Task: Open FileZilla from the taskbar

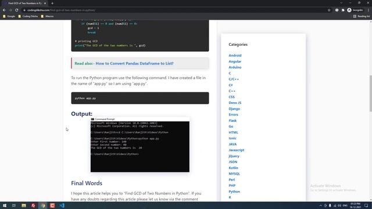Action: (x=33, y=206)
